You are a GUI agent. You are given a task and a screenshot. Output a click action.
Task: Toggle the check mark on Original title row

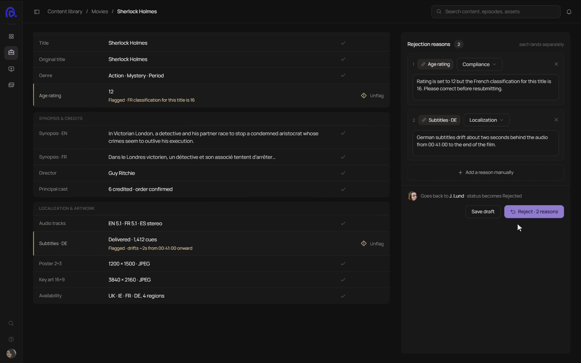pos(343,59)
